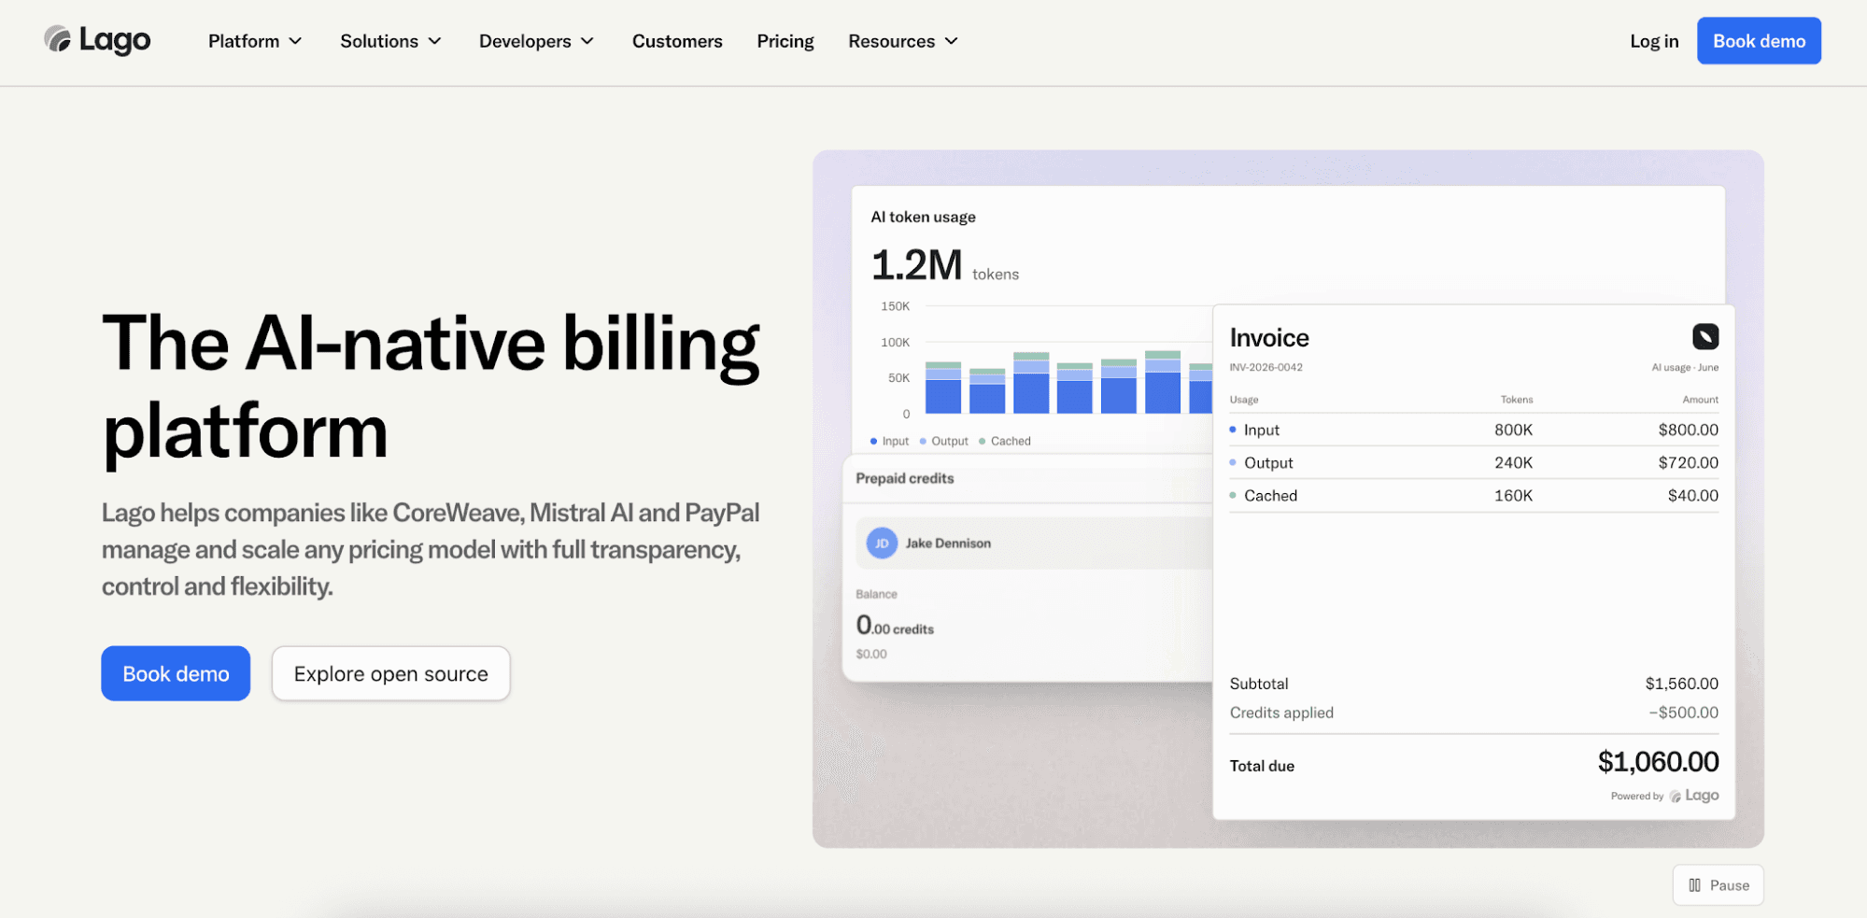The height and width of the screenshot is (918, 1867).
Task: Click the small Lago logo in Powered by
Action: click(1695, 796)
